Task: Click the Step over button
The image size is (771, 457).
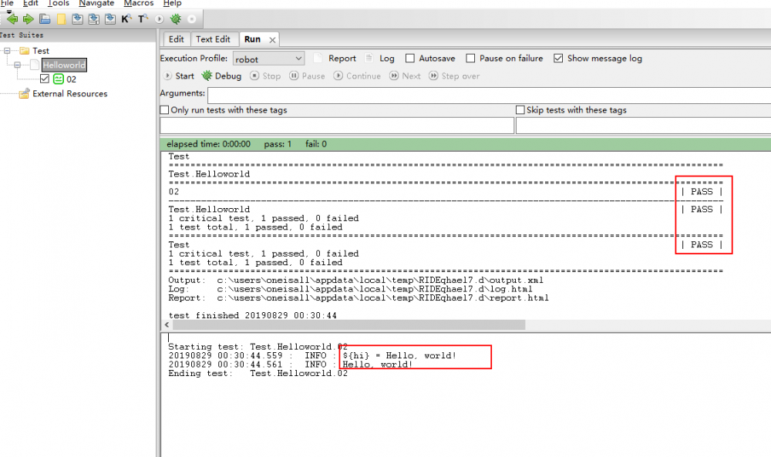Action: click(x=454, y=76)
